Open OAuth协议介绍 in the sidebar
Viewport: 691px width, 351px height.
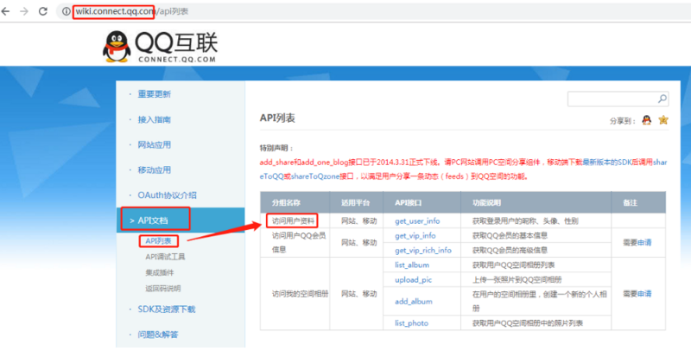tap(167, 195)
